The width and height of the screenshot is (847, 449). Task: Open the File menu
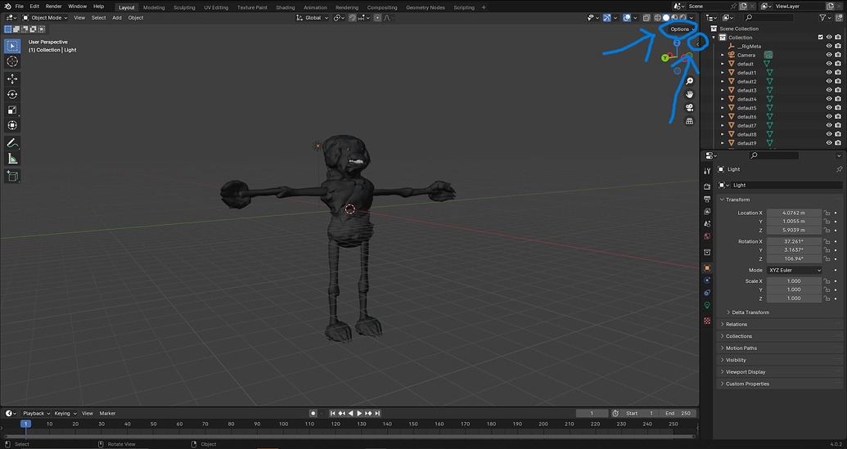(x=20, y=7)
